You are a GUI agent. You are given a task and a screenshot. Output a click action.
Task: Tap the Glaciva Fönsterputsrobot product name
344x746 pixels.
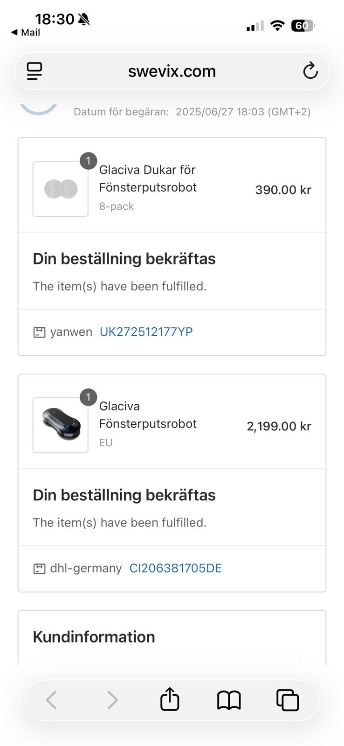pyautogui.click(x=148, y=415)
